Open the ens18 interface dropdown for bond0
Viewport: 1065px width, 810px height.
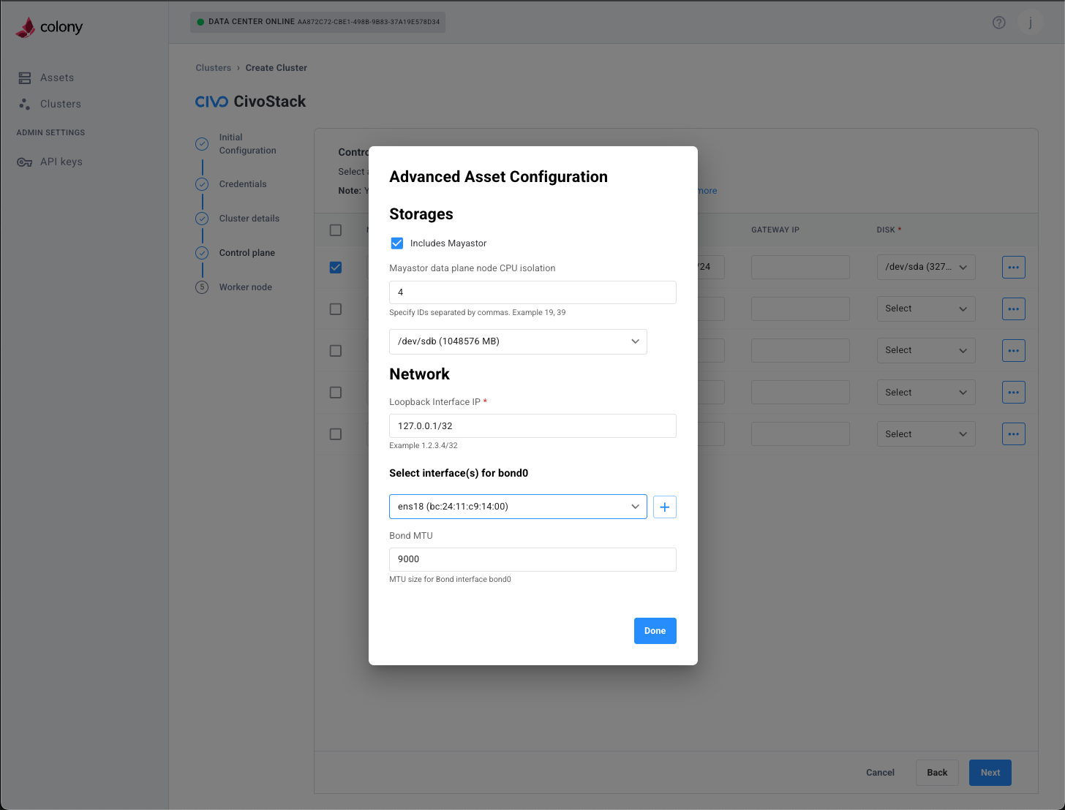coord(518,506)
